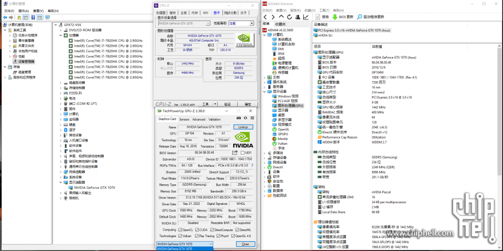This screenshot has height=251, width=503.
Task: Toggle OpenGL 4.6 checkbox in GPU-Z
Action: click(233, 236)
